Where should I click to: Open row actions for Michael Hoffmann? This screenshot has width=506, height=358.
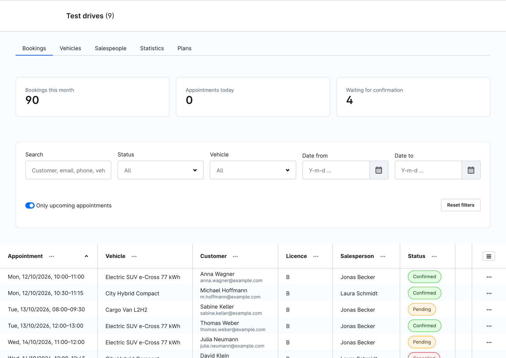[489, 293]
